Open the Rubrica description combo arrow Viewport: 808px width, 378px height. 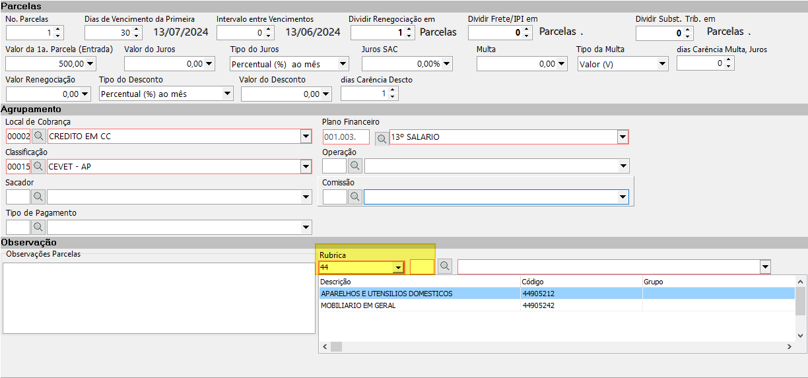tap(765, 267)
